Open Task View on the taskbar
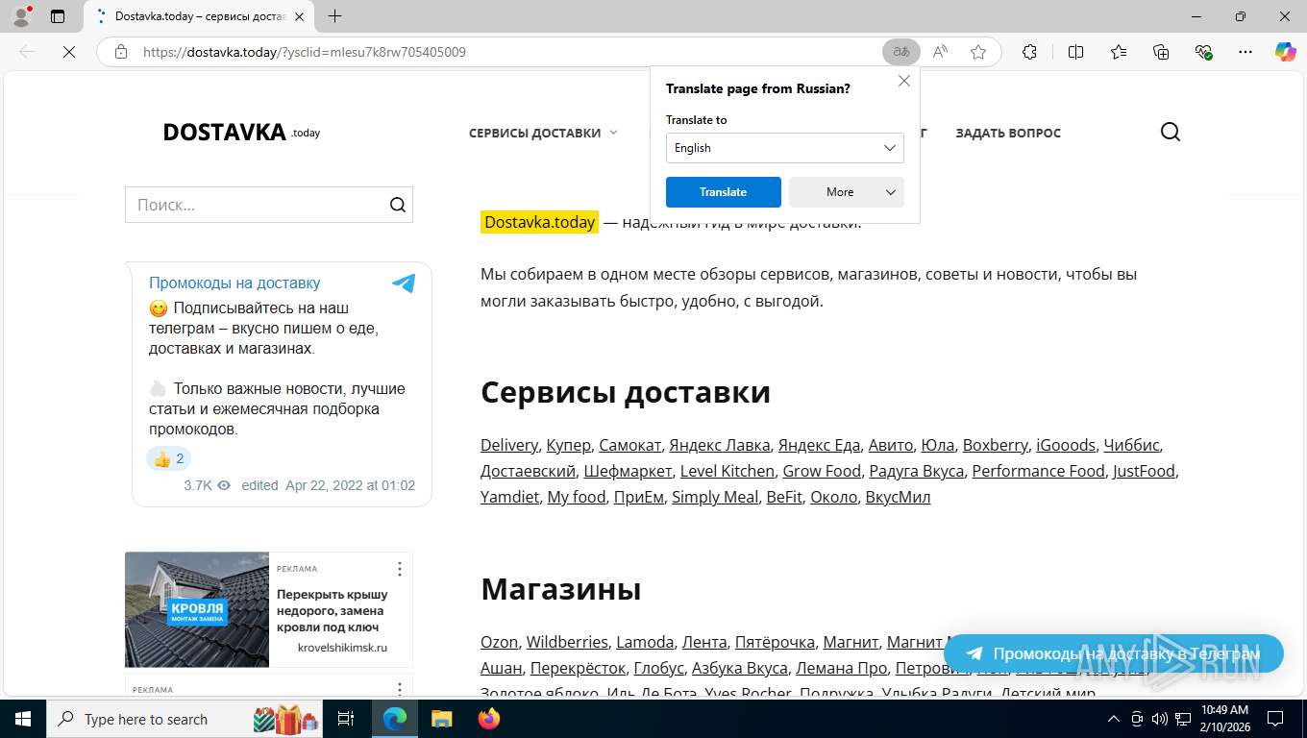Image resolution: width=1307 pixels, height=738 pixels. click(346, 719)
